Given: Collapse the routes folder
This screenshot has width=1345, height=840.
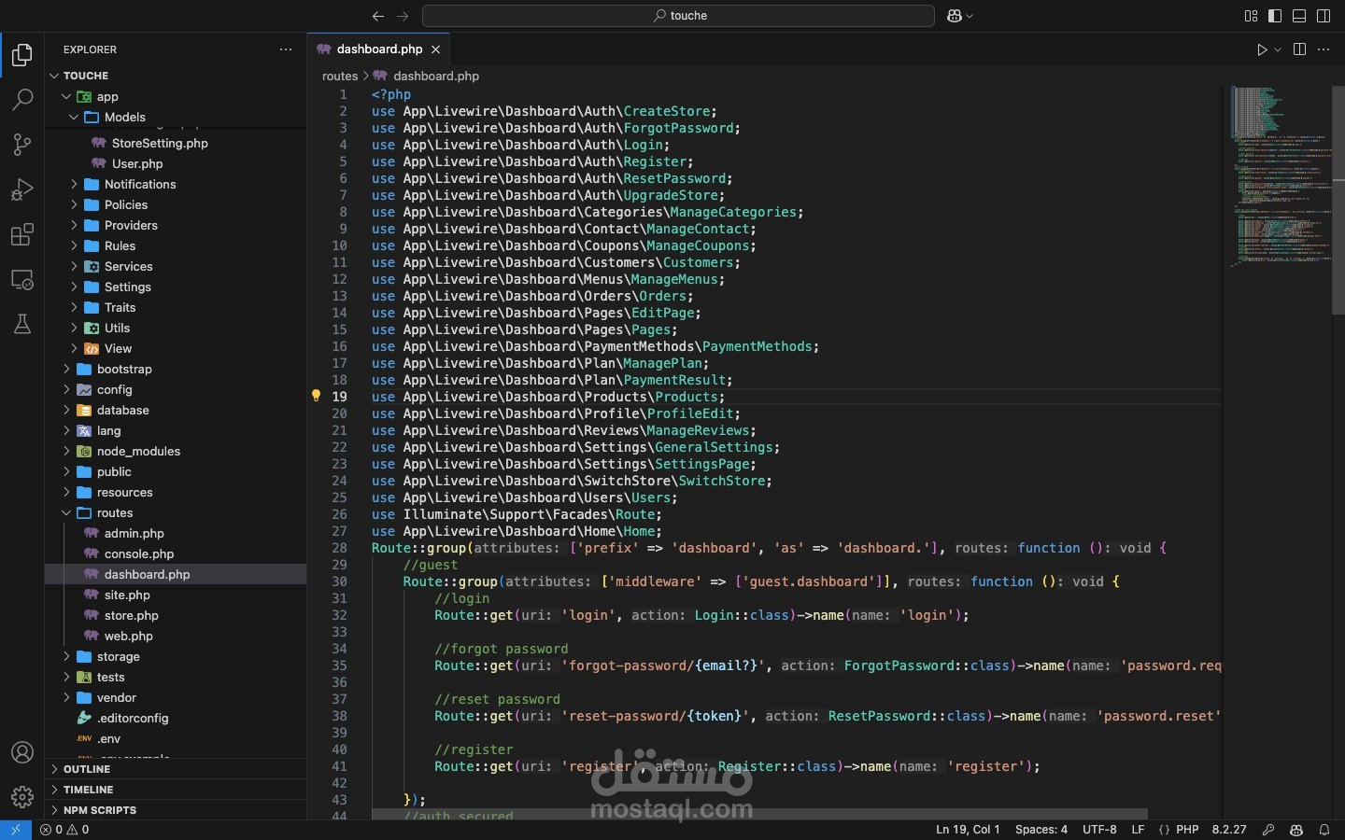Looking at the screenshot, I should pyautogui.click(x=114, y=513).
